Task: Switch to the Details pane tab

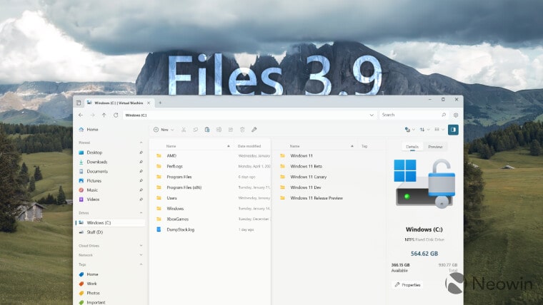Action: click(412, 147)
